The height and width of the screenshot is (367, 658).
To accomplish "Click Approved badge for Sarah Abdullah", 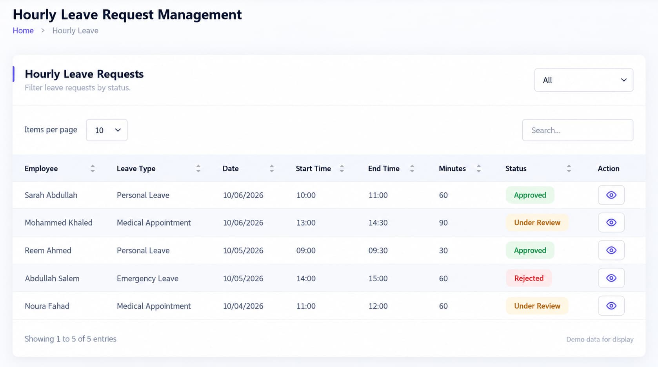I will [x=530, y=195].
